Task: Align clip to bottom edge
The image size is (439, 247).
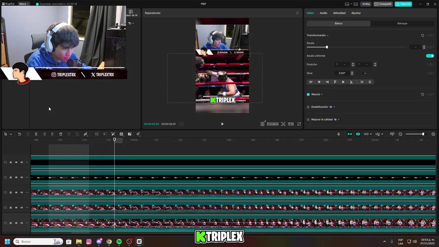Action: click(351, 82)
